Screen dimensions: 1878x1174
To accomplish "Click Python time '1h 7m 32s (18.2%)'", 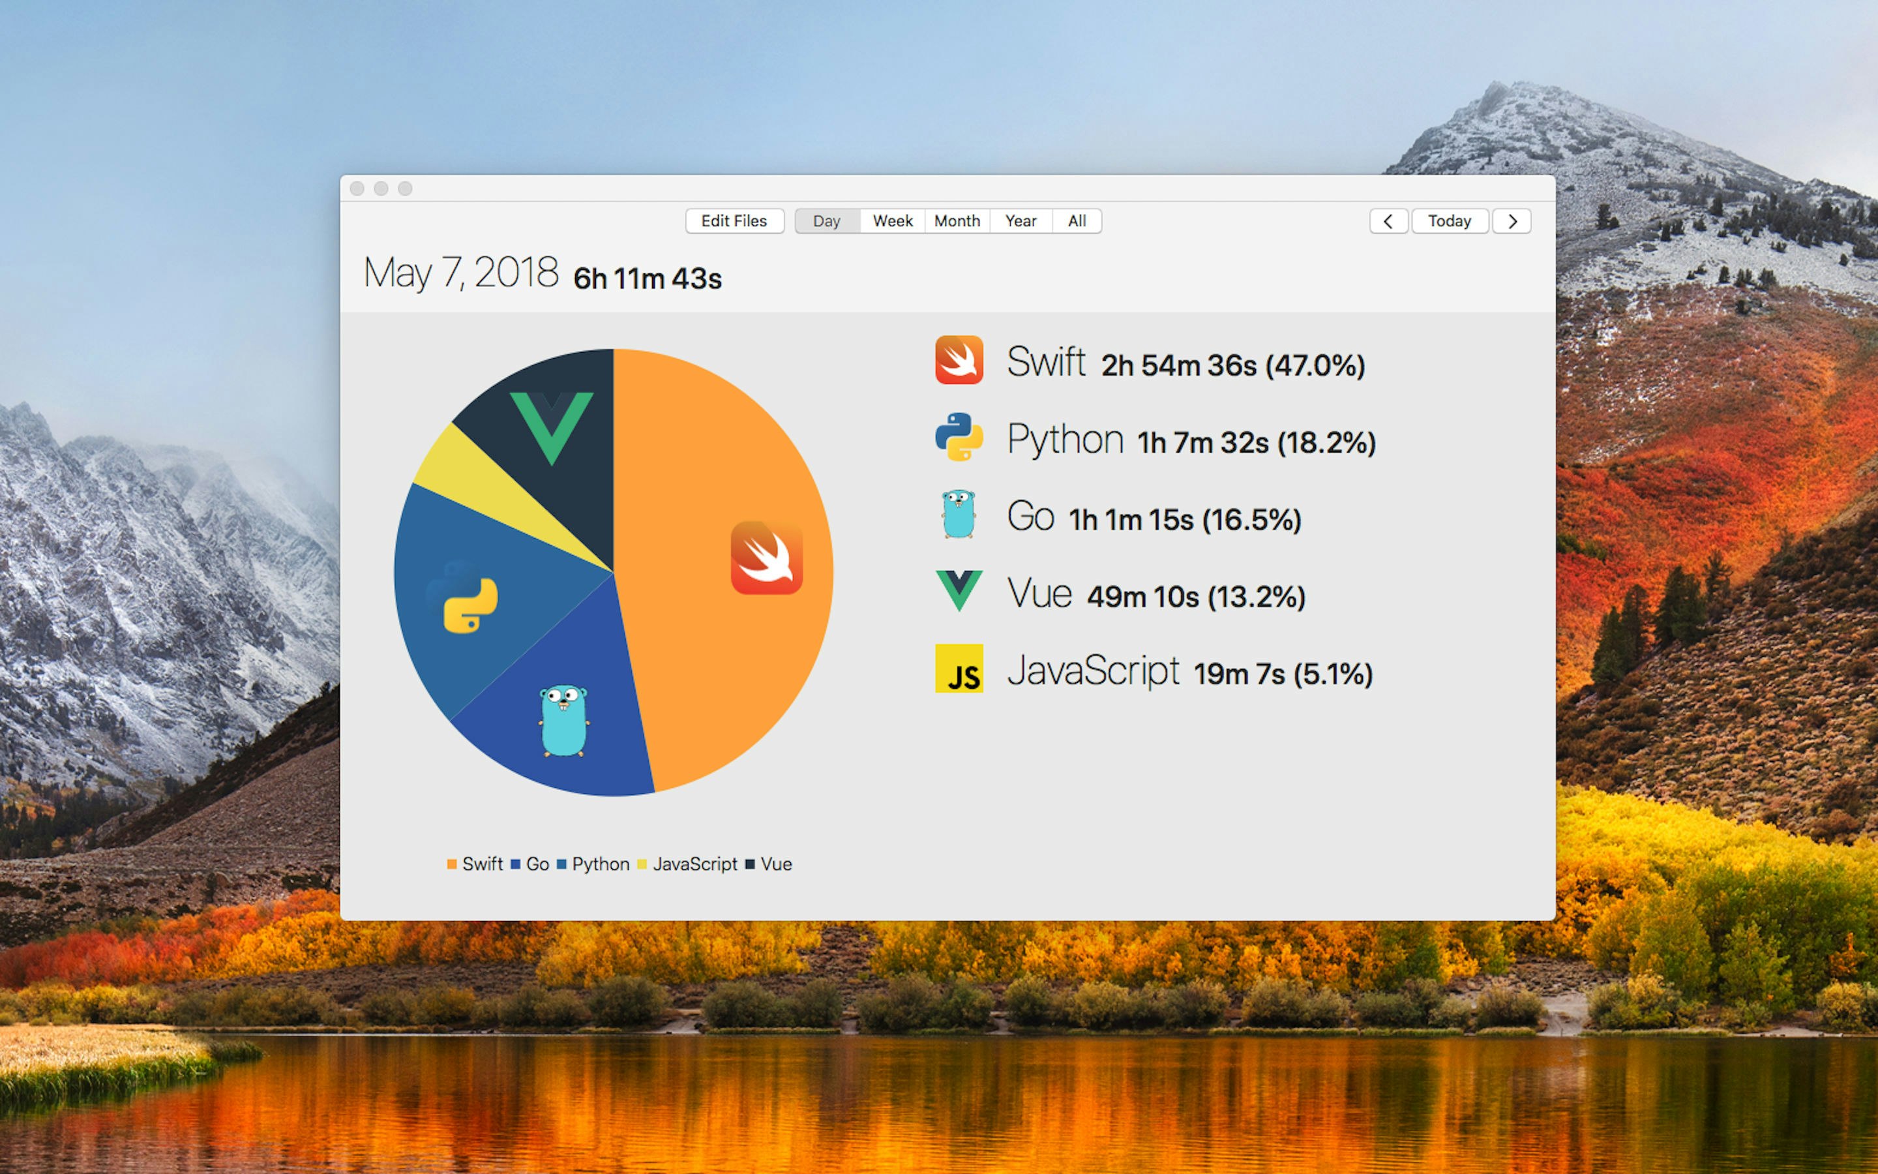I will (1257, 443).
